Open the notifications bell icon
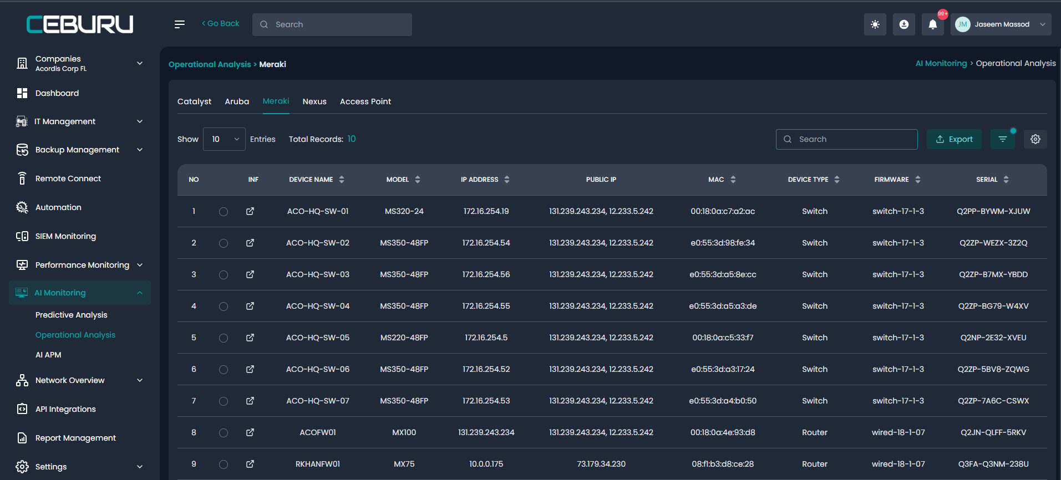 click(x=933, y=24)
